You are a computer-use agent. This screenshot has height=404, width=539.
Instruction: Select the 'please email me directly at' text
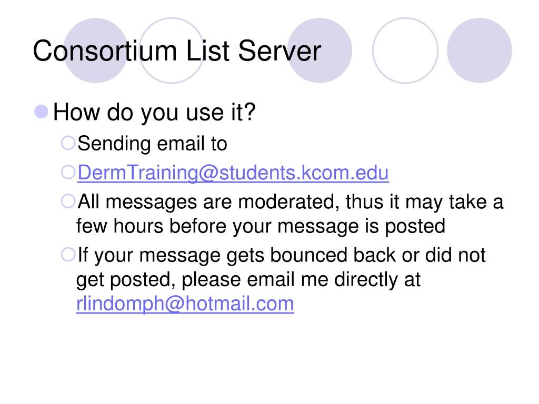(x=301, y=280)
